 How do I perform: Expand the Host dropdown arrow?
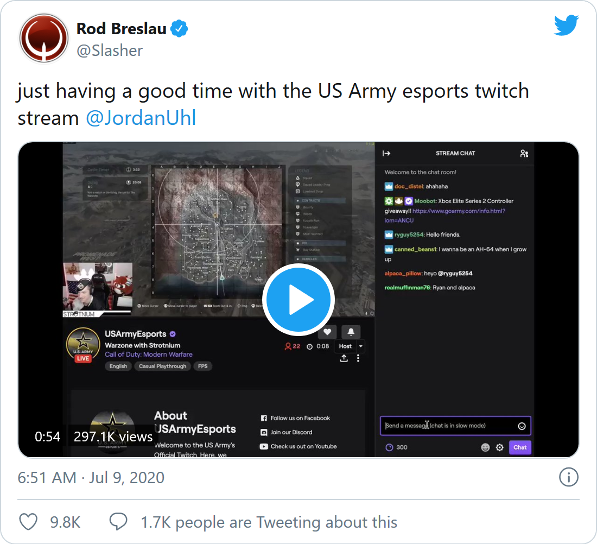point(360,346)
